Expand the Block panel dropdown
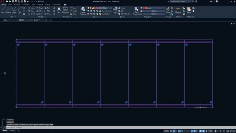Image resolution: width=236 pixels, height=133 pixels. [122, 17]
